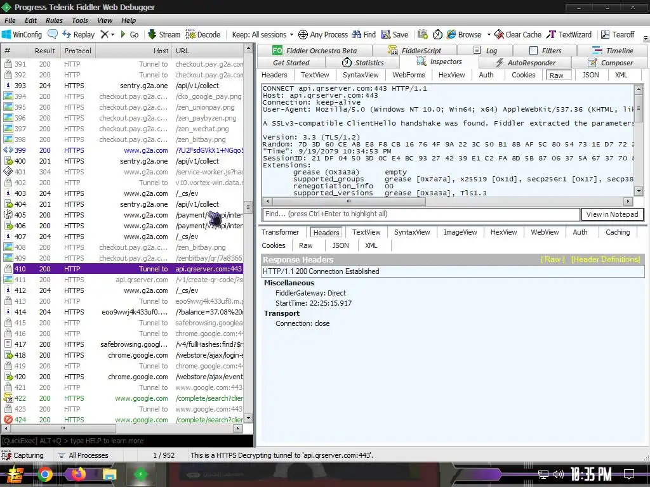Click the session list vertical scrollbar thumb

pos(248,207)
